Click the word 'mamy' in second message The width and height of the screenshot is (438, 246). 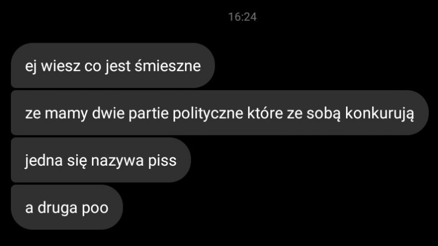tap(66, 114)
